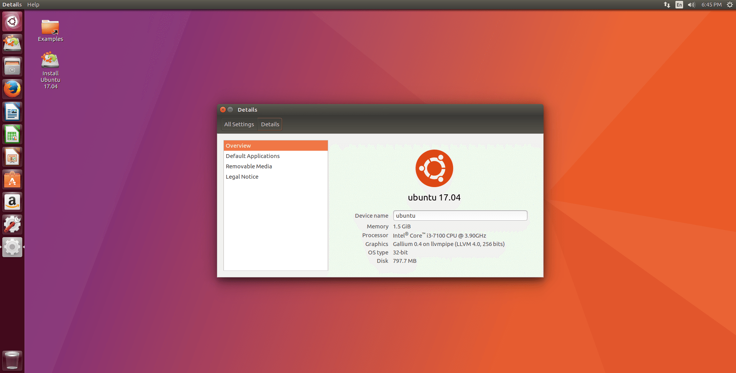Viewport: 736px width, 373px height.
Task: Open the session power gear menu
Action: pos(730,5)
